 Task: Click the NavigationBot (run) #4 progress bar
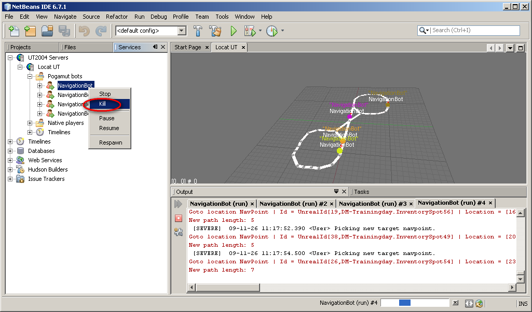point(415,303)
